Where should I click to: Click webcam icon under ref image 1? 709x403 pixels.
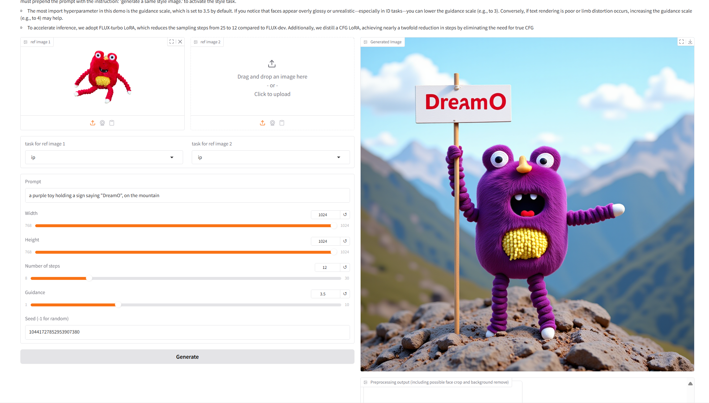102,123
